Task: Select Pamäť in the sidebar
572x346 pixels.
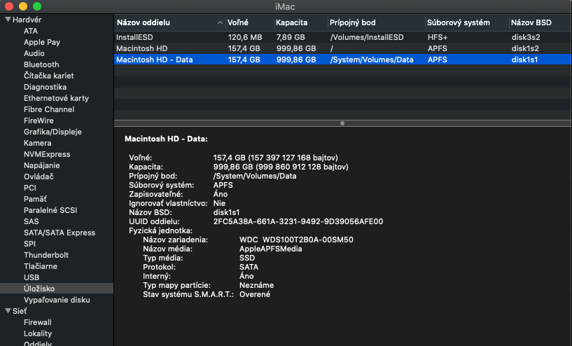Action: 36,199
